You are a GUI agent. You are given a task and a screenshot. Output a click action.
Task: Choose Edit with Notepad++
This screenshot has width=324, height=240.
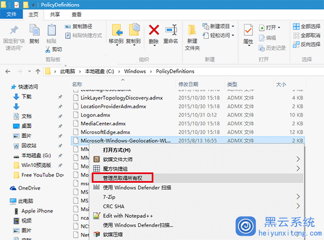coord(197,216)
